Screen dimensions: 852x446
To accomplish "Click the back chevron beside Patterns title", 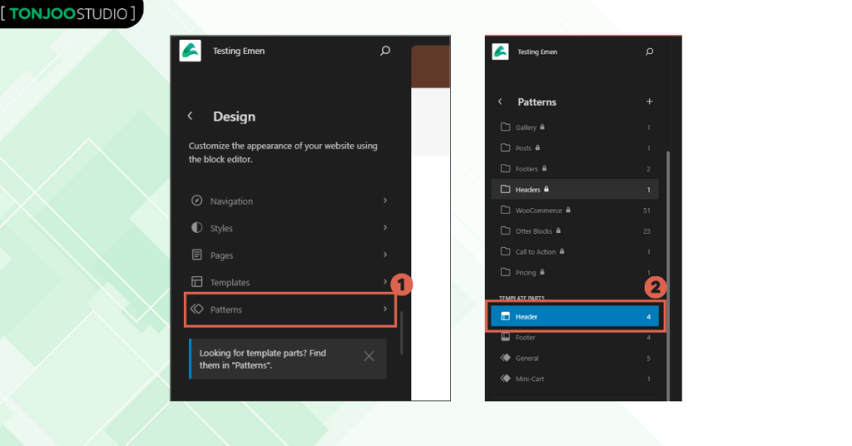I will pos(500,102).
